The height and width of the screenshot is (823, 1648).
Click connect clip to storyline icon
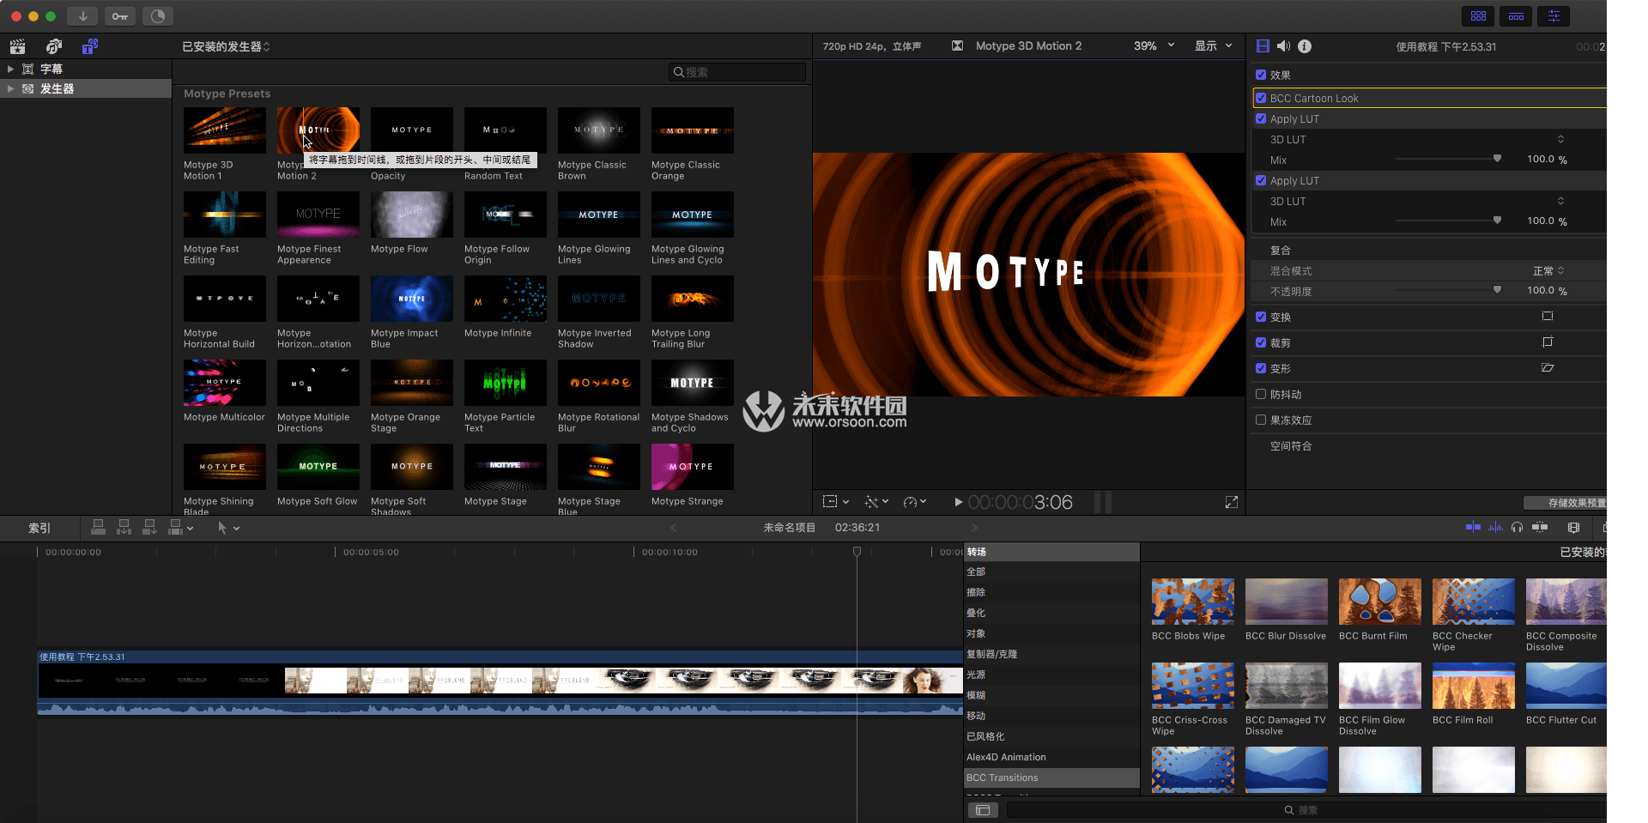point(98,528)
